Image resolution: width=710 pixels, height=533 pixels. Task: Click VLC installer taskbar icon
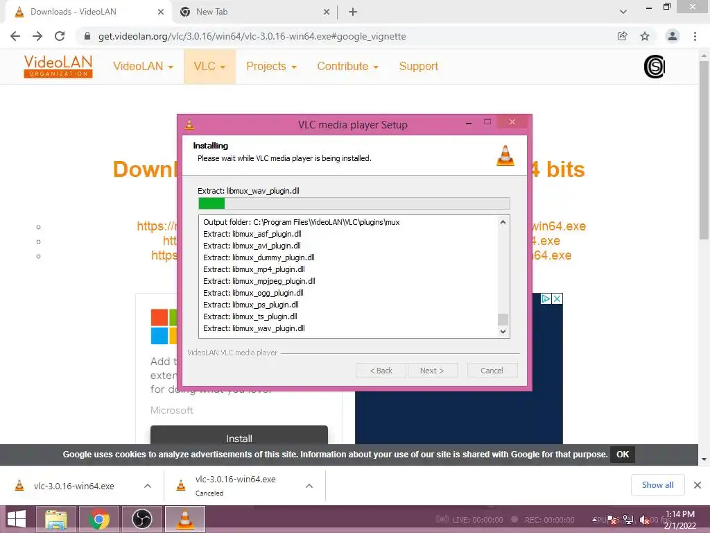(x=185, y=519)
